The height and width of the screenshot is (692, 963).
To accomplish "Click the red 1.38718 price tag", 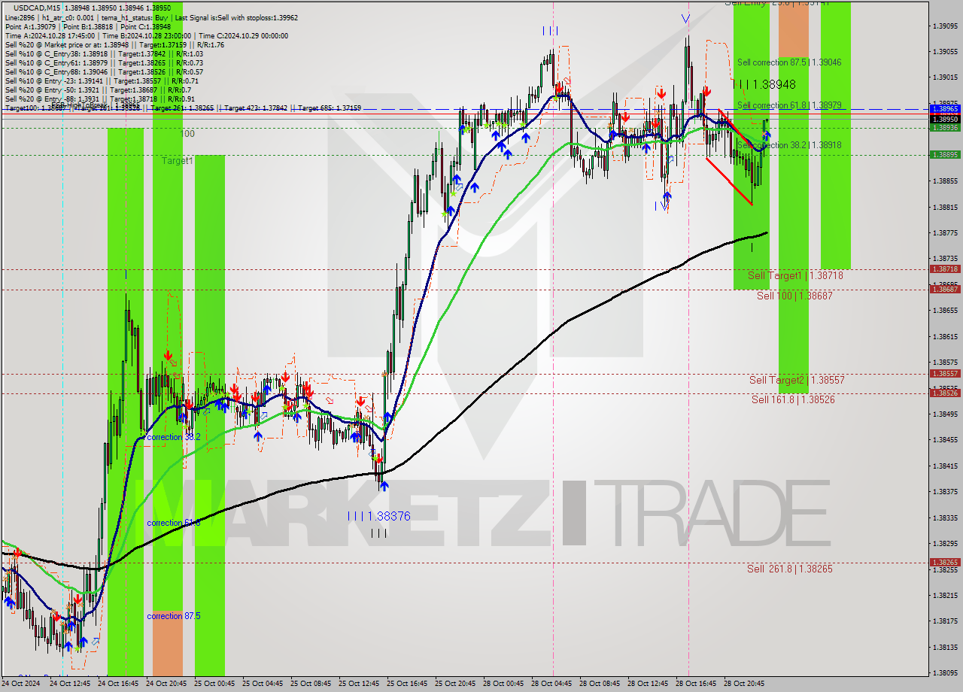I will (x=945, y=269).
